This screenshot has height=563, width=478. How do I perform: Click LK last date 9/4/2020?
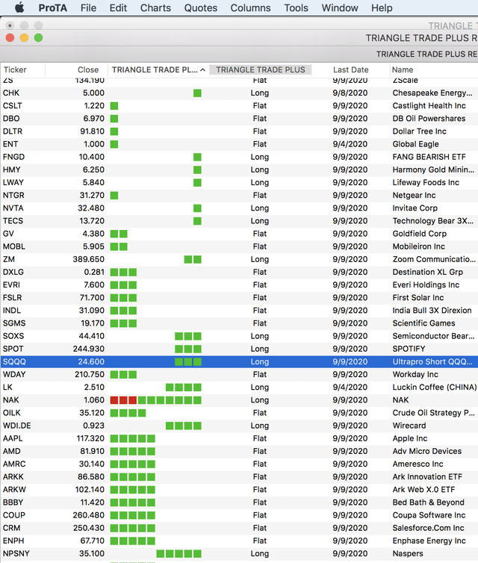pos(350,388)
